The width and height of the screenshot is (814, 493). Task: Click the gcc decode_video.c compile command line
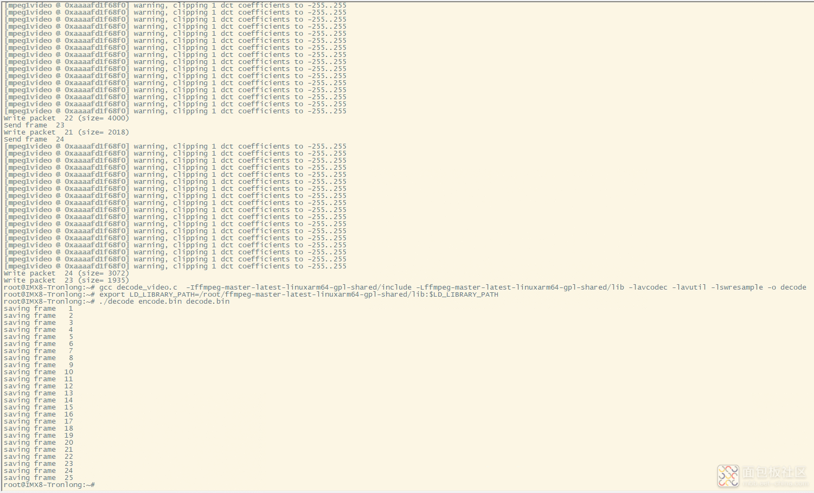point(405,287)
